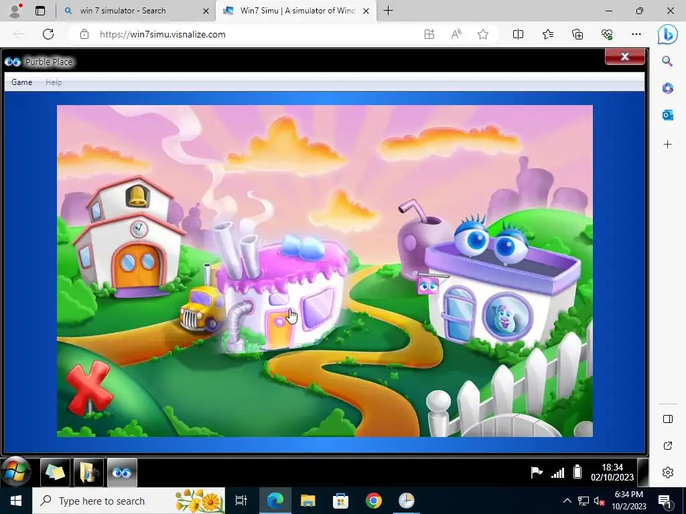Open a new browser tab
This screenshot has height=514, width=686.
388,11
